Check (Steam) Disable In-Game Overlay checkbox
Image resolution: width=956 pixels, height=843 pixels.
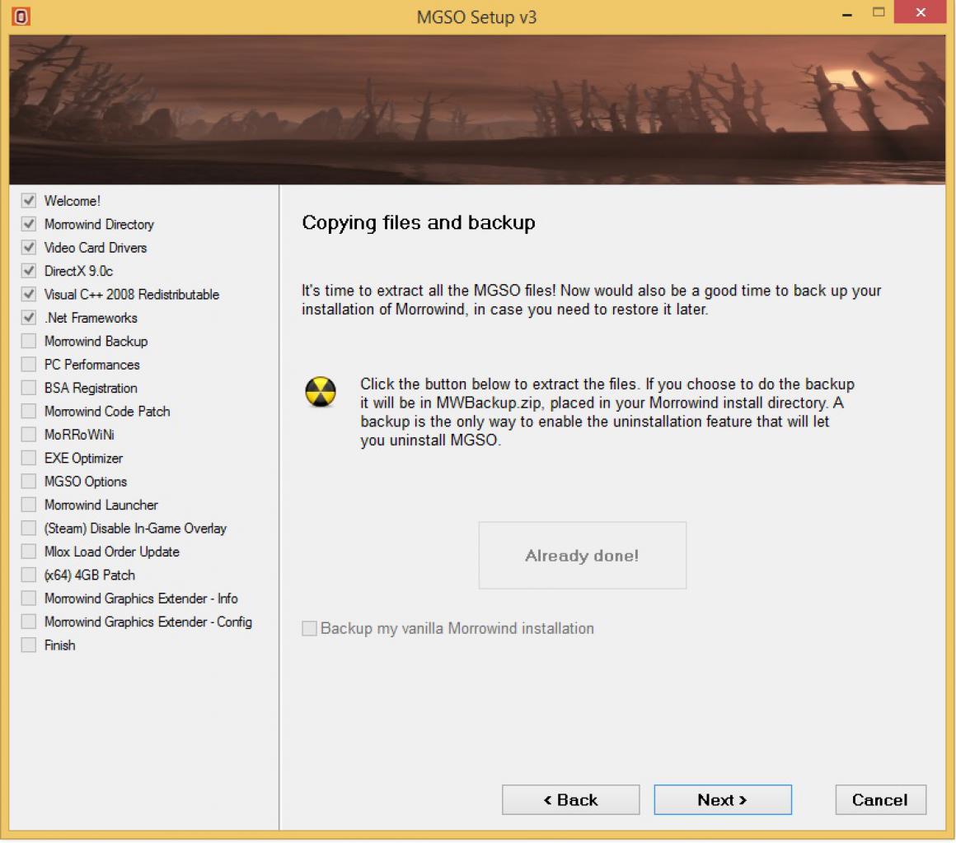[29, 528]
